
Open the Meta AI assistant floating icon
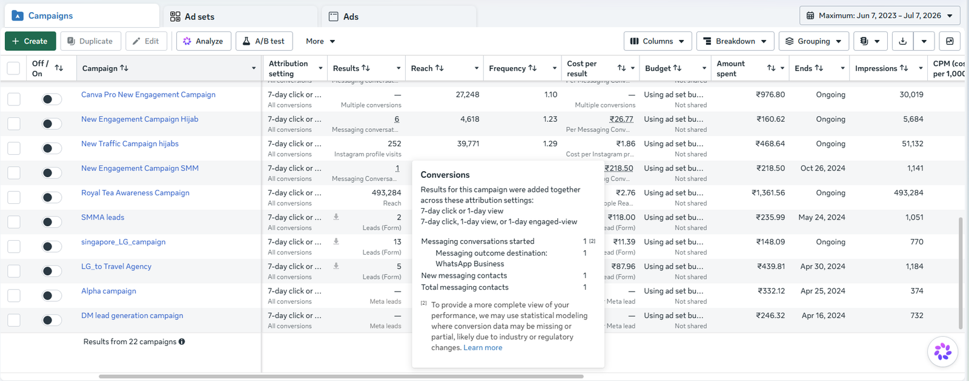(x=942, y=351)
